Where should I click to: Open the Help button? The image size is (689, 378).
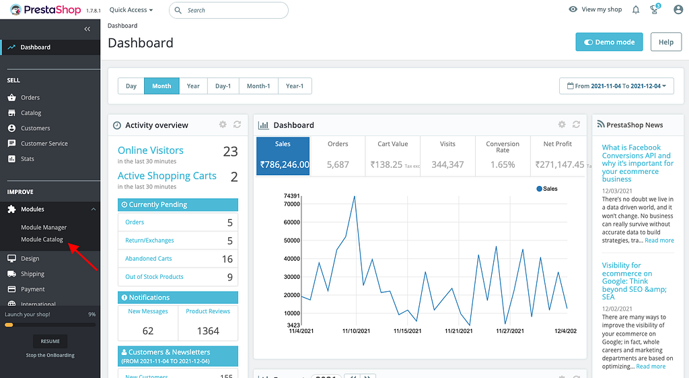point(666,42)
